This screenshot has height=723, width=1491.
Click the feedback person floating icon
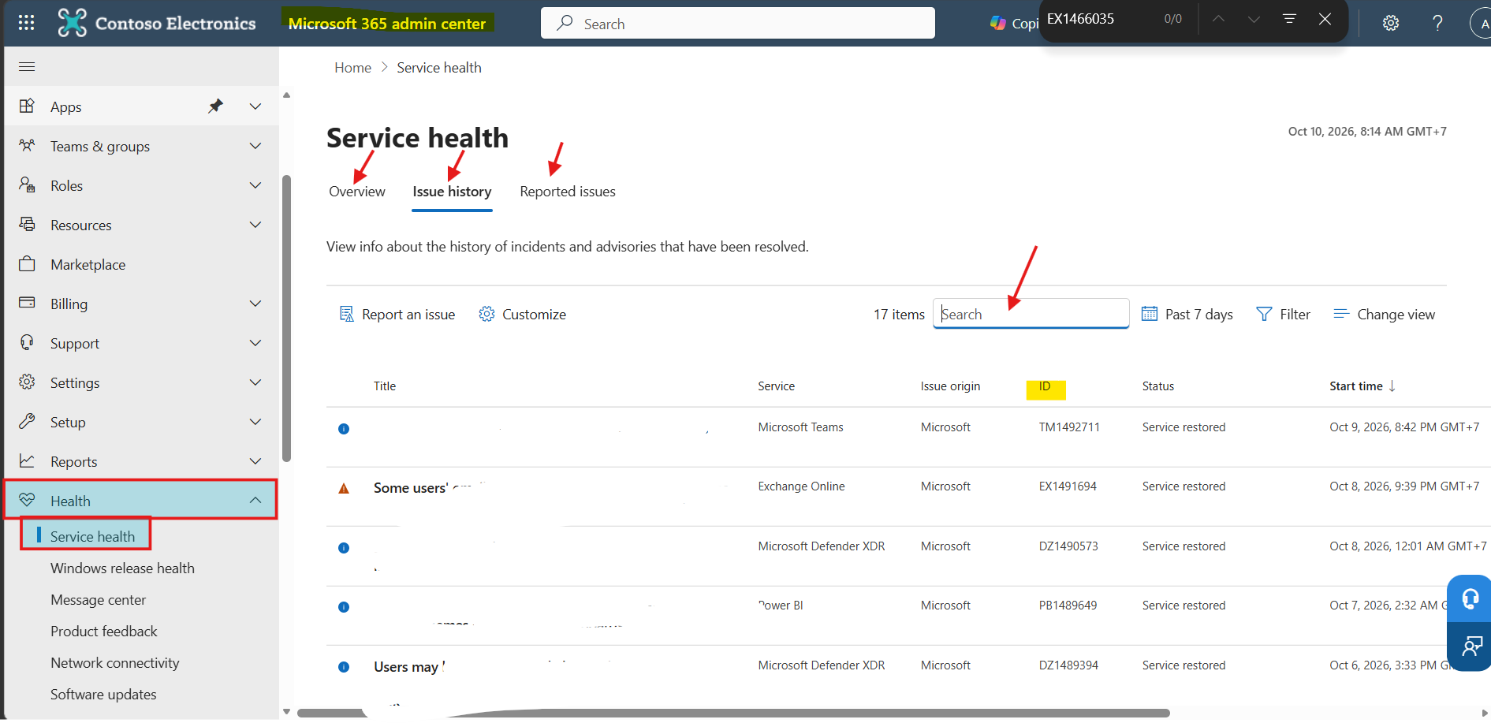[1471, 647]
